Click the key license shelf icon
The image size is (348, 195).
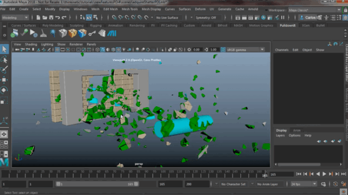(92, 34)
